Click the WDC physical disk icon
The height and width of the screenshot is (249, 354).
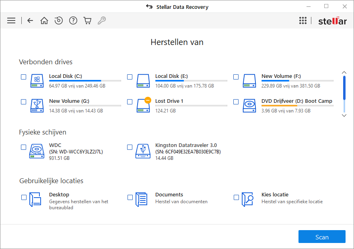37,151
